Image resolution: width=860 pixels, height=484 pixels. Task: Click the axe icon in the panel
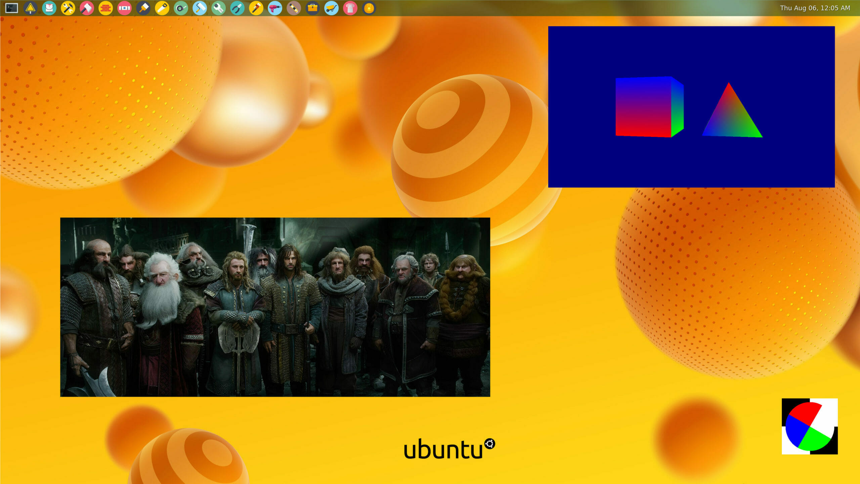coord(87,8)
